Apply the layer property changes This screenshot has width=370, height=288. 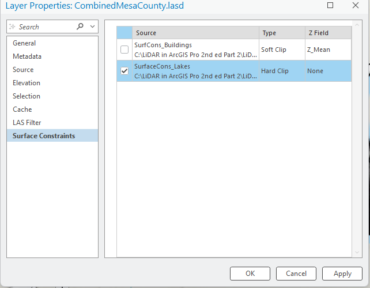(x=342, y=274)
